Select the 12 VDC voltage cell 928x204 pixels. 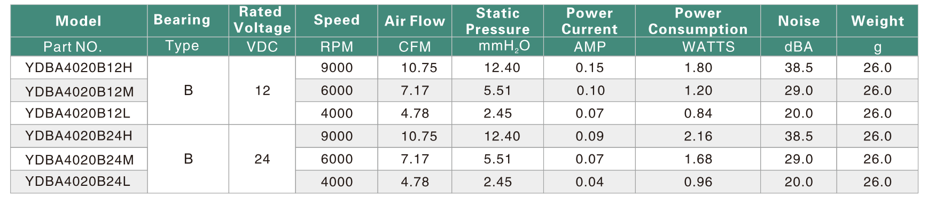click(x=262, y=91)
